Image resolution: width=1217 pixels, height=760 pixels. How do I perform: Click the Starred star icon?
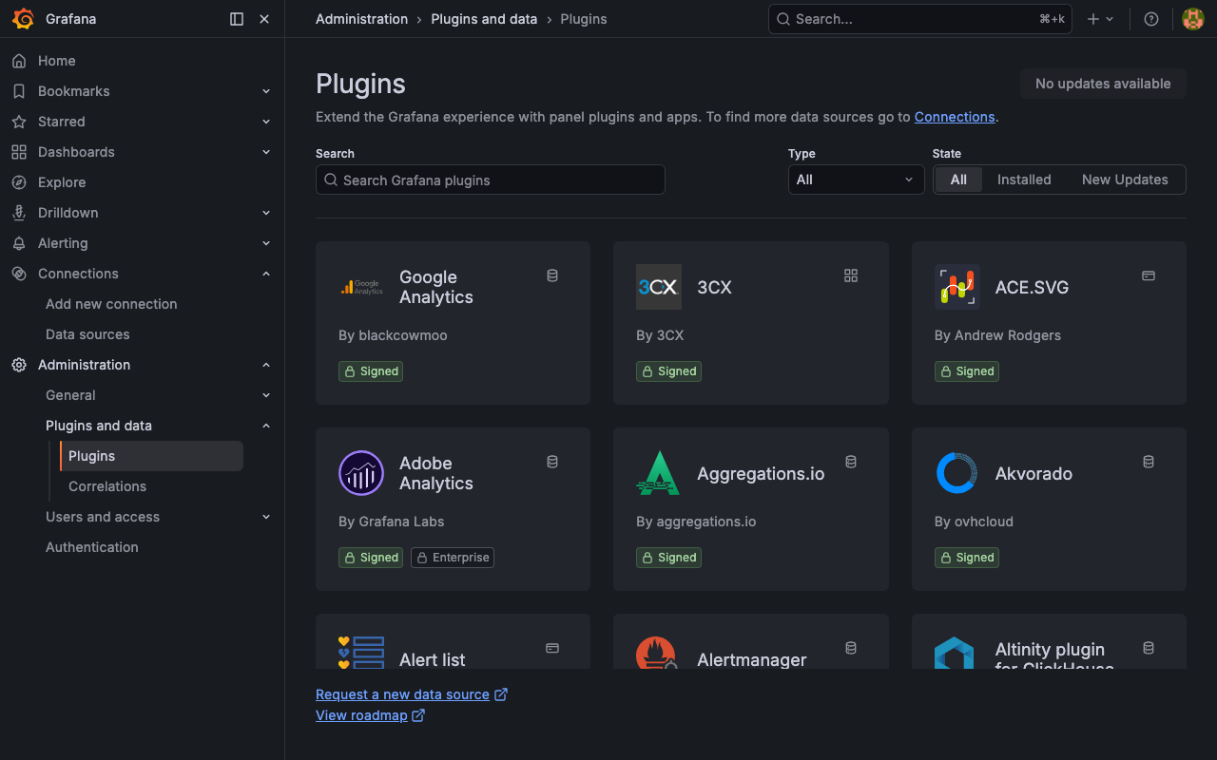pyautogui.click(x=19, y=122)
